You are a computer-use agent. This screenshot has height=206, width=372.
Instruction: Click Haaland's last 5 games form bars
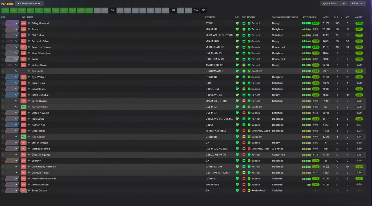(306, 23)
